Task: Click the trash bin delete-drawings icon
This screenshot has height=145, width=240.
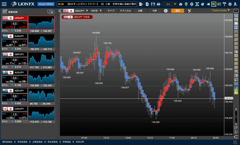Action: pyautogui.click(x=236, y=84)
